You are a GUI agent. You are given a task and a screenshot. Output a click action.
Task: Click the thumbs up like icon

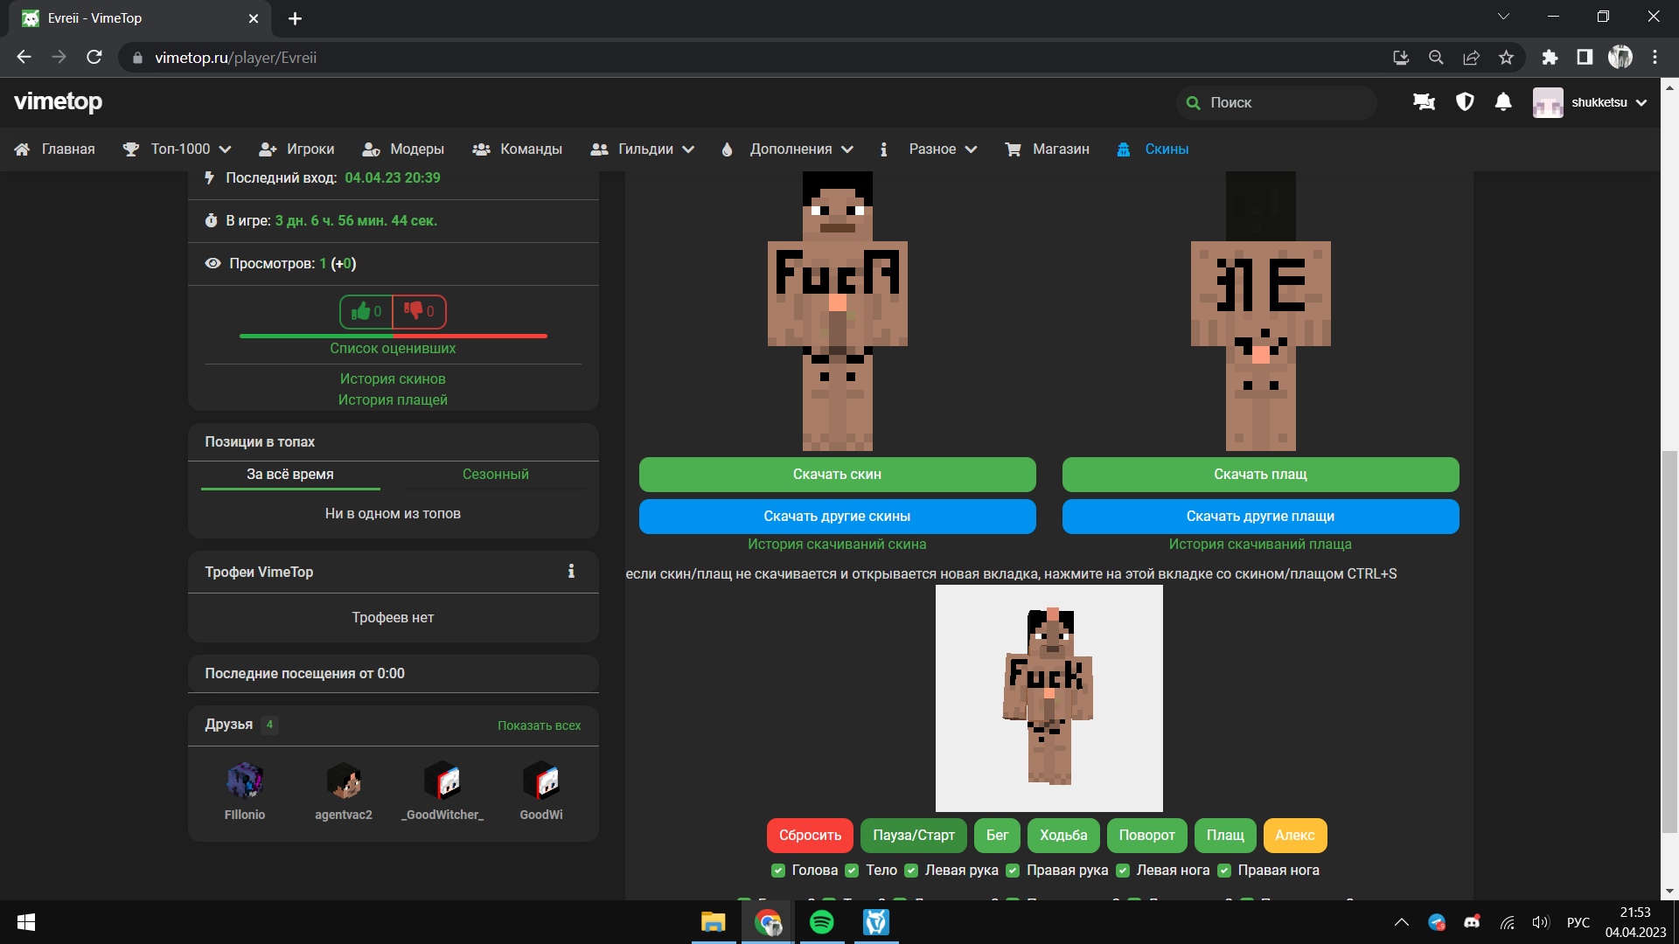[360, 311]
